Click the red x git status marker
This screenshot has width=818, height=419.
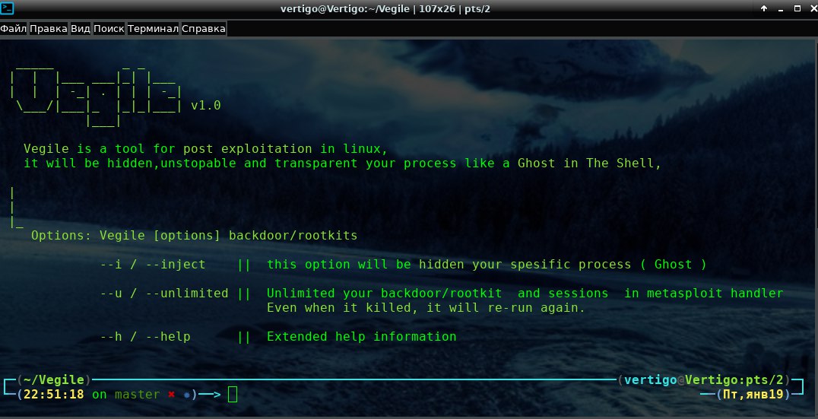[171, 395]
